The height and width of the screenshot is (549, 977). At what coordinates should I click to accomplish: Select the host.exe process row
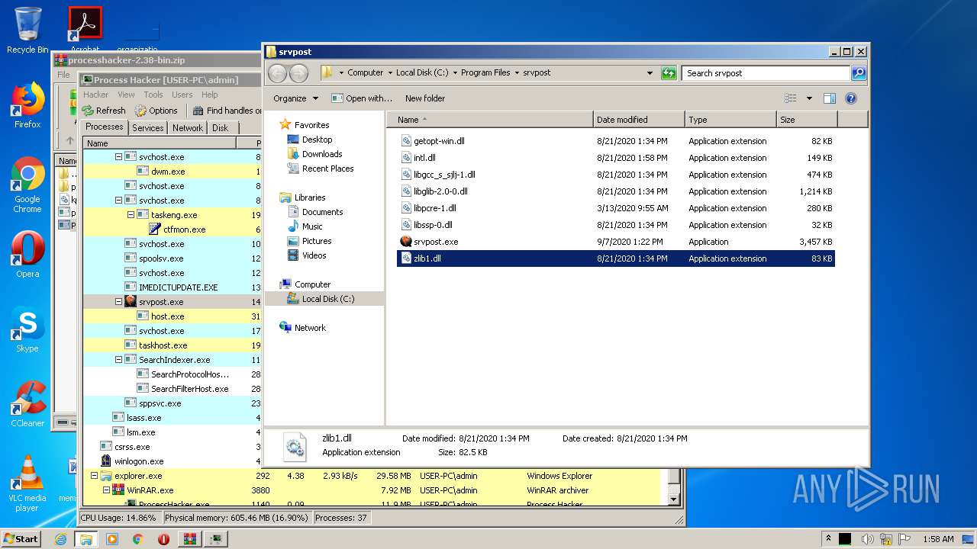coord(172,316)
